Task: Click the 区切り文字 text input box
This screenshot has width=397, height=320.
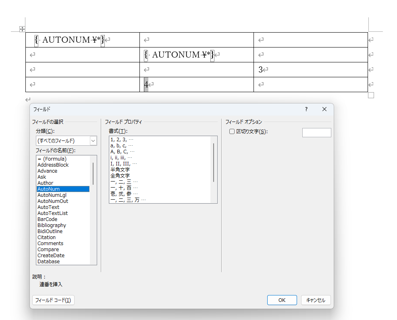Action: [x=316, y=132]
